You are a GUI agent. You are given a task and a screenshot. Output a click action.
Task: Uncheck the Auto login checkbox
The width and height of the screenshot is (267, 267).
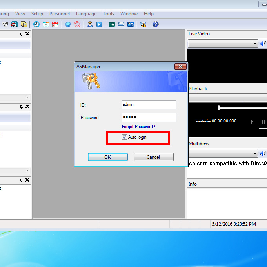pyautogui.click(x=124, y=137)
